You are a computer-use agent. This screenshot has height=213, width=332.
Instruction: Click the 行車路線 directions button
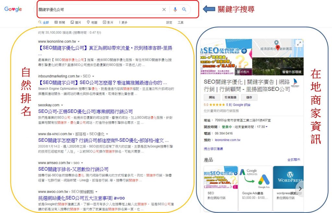(x=230, y=98)
